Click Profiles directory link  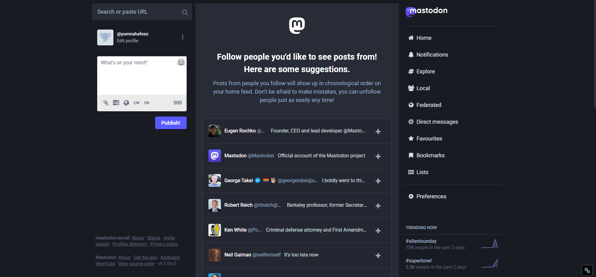[130, 244]
